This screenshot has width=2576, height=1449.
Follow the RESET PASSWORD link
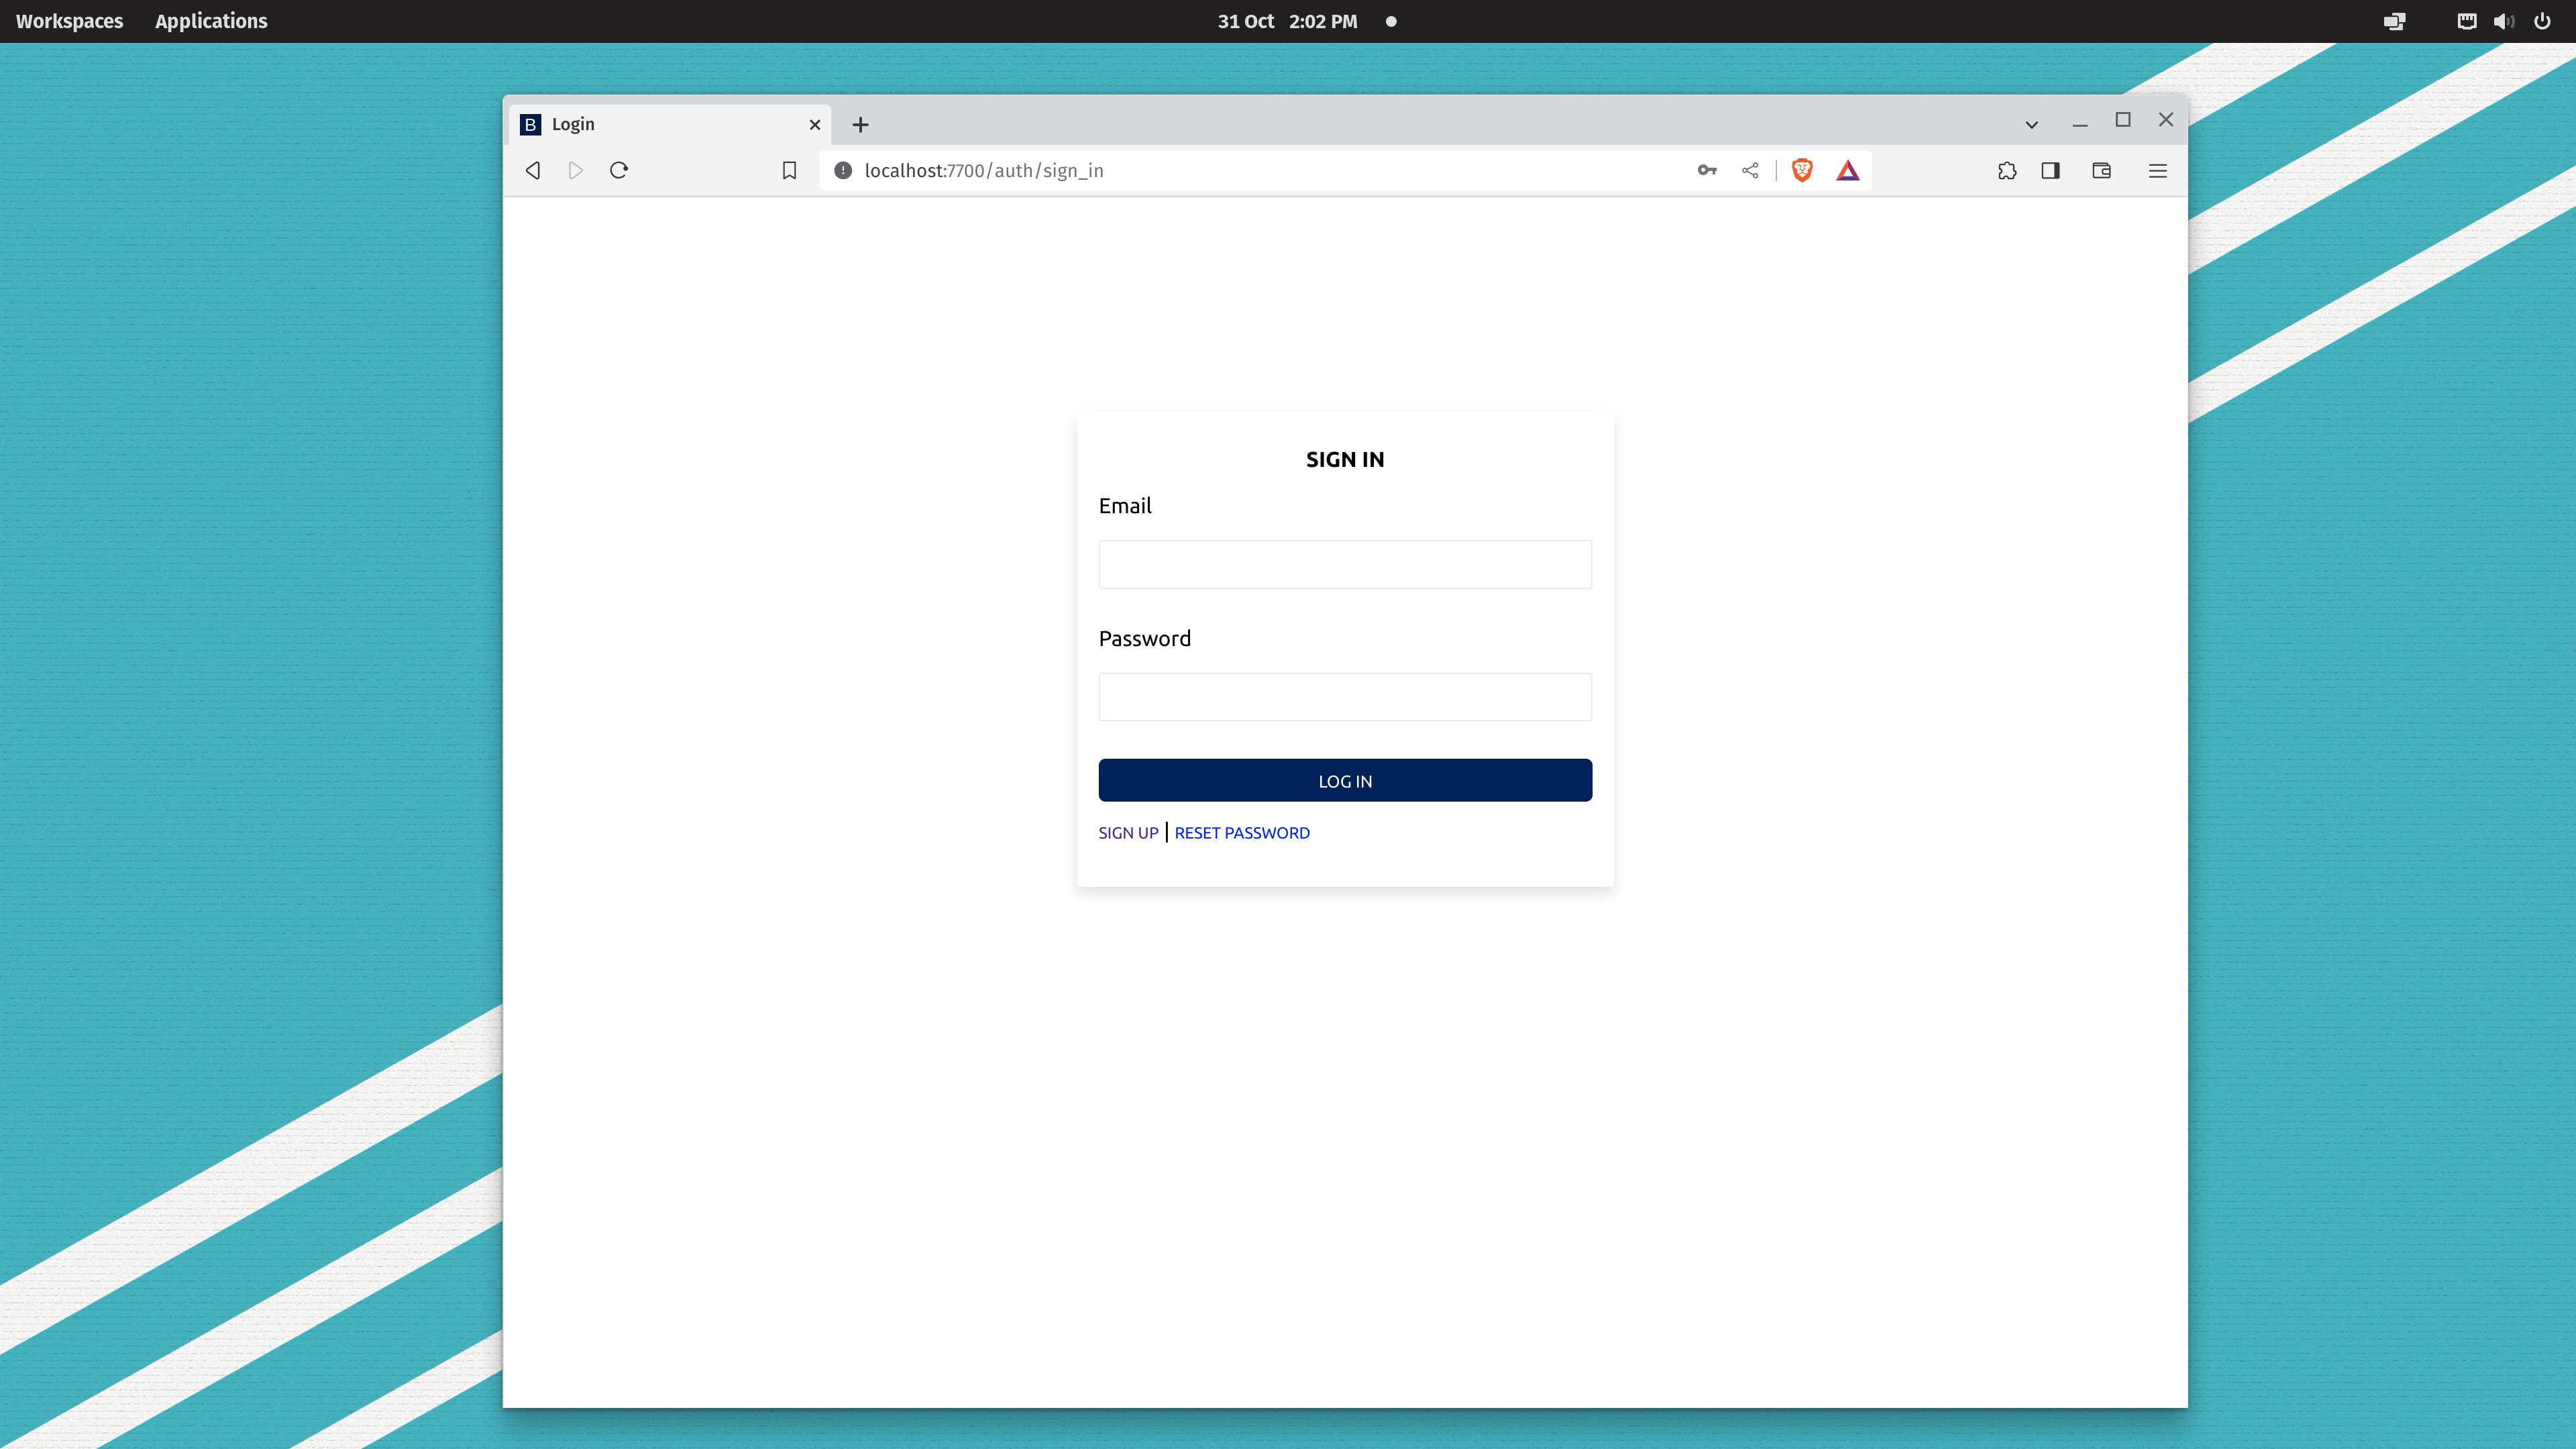[1242, 833]
